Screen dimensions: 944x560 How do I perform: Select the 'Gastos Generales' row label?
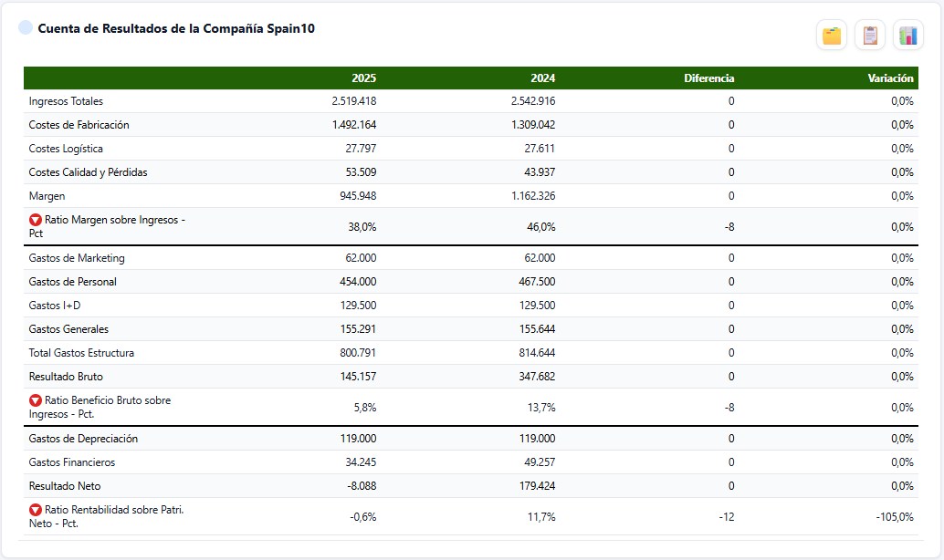click(x=68, y=329)
